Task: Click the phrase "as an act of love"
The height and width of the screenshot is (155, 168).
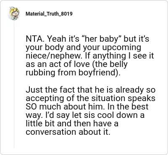Action: click(58, 64)
